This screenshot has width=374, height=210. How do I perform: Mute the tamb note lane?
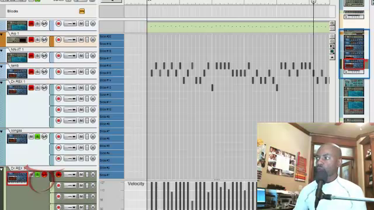coord(81,72)
